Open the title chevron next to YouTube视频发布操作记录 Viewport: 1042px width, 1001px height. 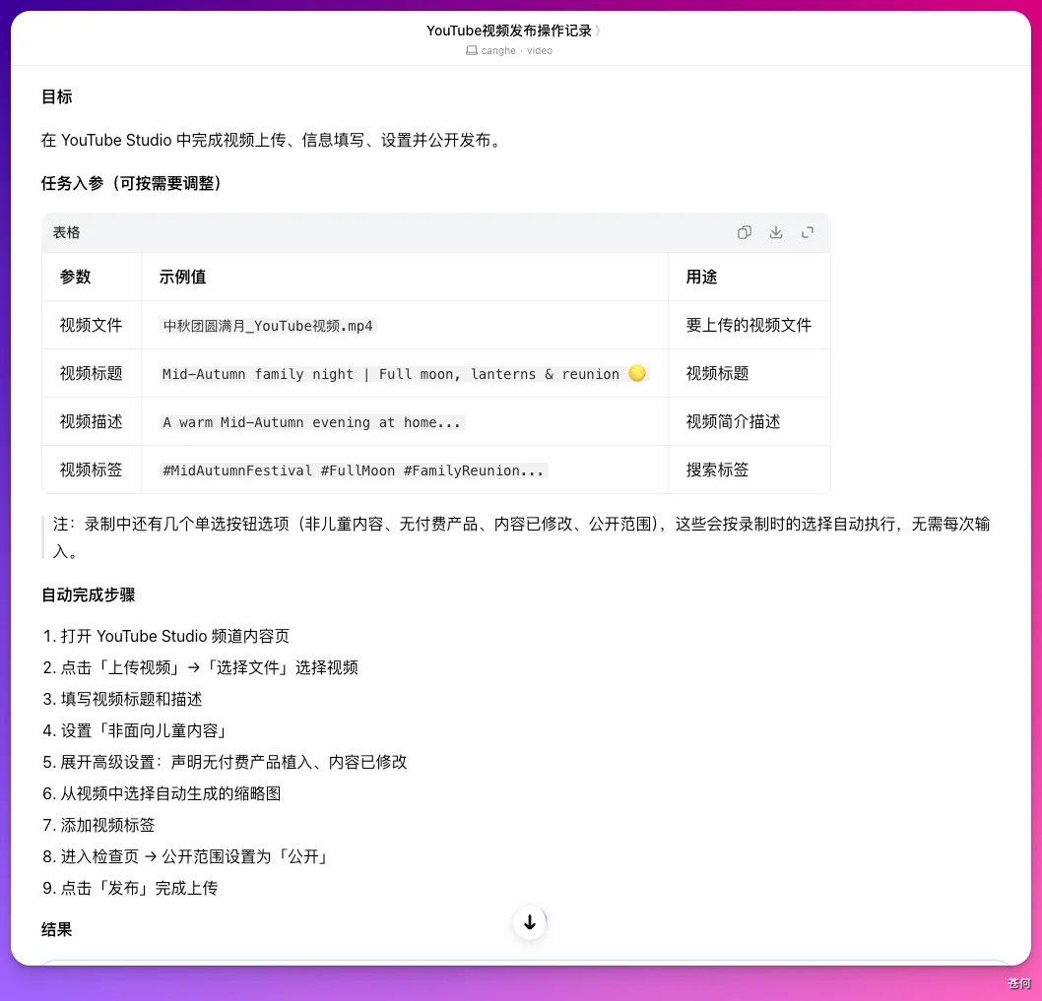pyautogui.click(x=598, y=31)
